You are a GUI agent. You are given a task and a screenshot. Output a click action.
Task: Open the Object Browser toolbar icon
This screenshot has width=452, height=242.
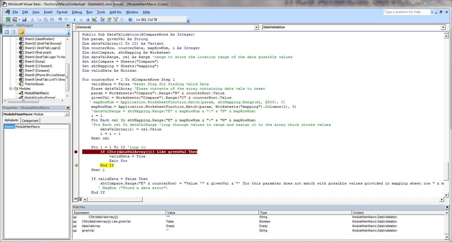click(x=115, y=19)
